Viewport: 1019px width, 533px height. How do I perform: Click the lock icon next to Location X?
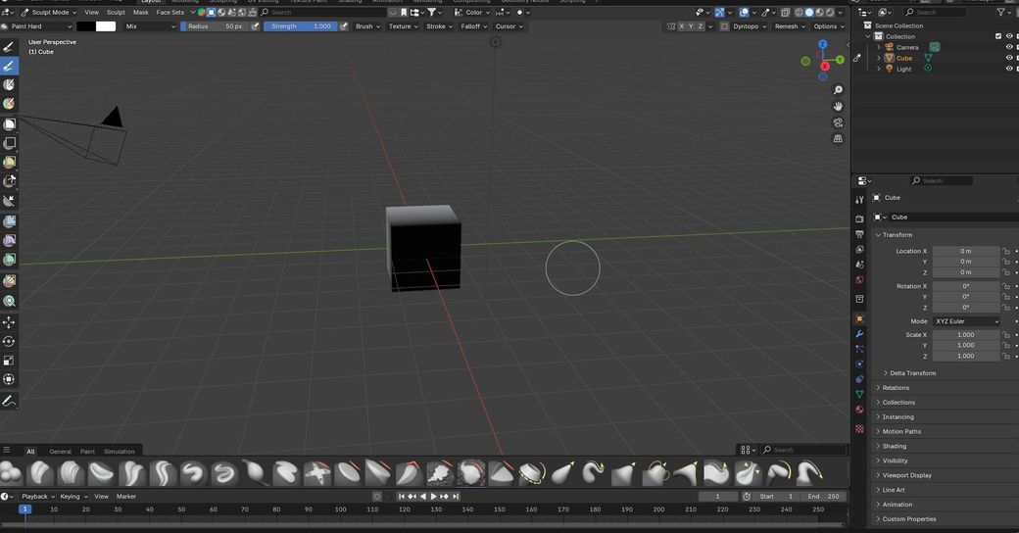[x=1006, y=251]
